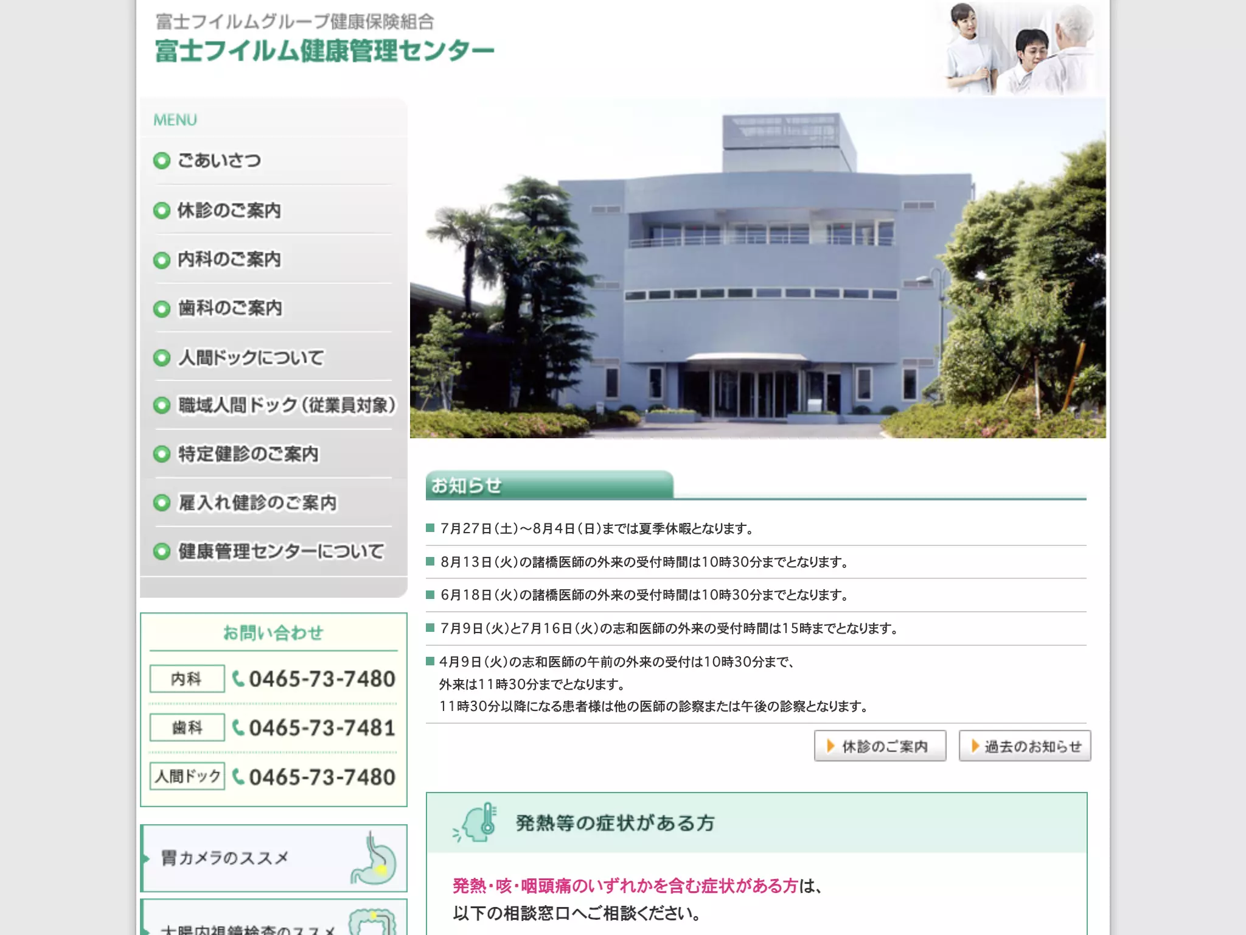Open the 休診のご案内 button below notices
This screenshot has width=1246, height=935.
tap(880, 746)
